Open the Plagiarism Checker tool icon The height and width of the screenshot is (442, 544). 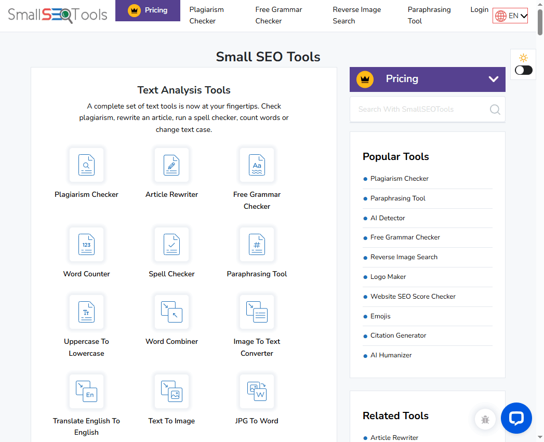pos(86,165)
